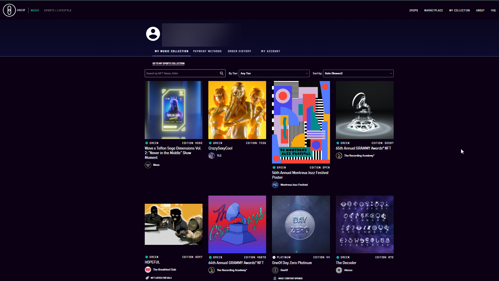499x281 pixels.
Task: Click the NFT listed for sale tag icon
Action: (x=147, y=278)
